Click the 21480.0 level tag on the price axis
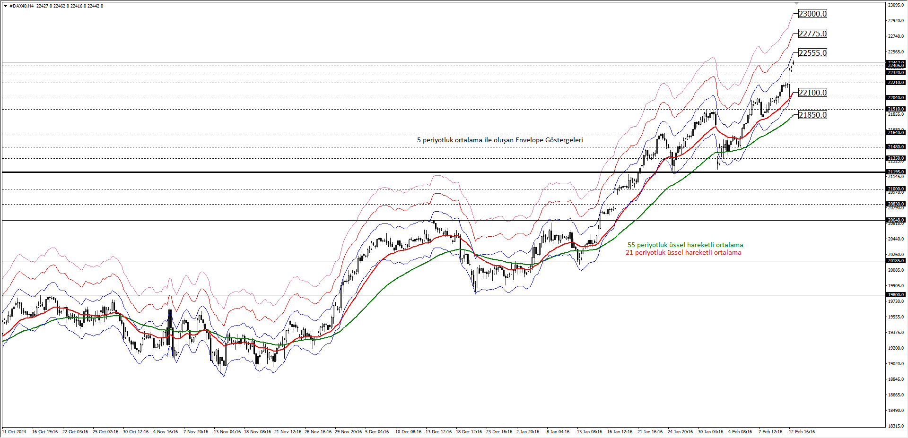Screen dimensions: 908x438 coord(896,147)
